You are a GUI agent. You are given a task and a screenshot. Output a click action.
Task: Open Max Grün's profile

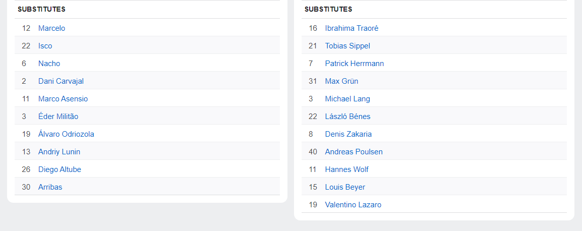pyautogui.click(x=341, y=81)
